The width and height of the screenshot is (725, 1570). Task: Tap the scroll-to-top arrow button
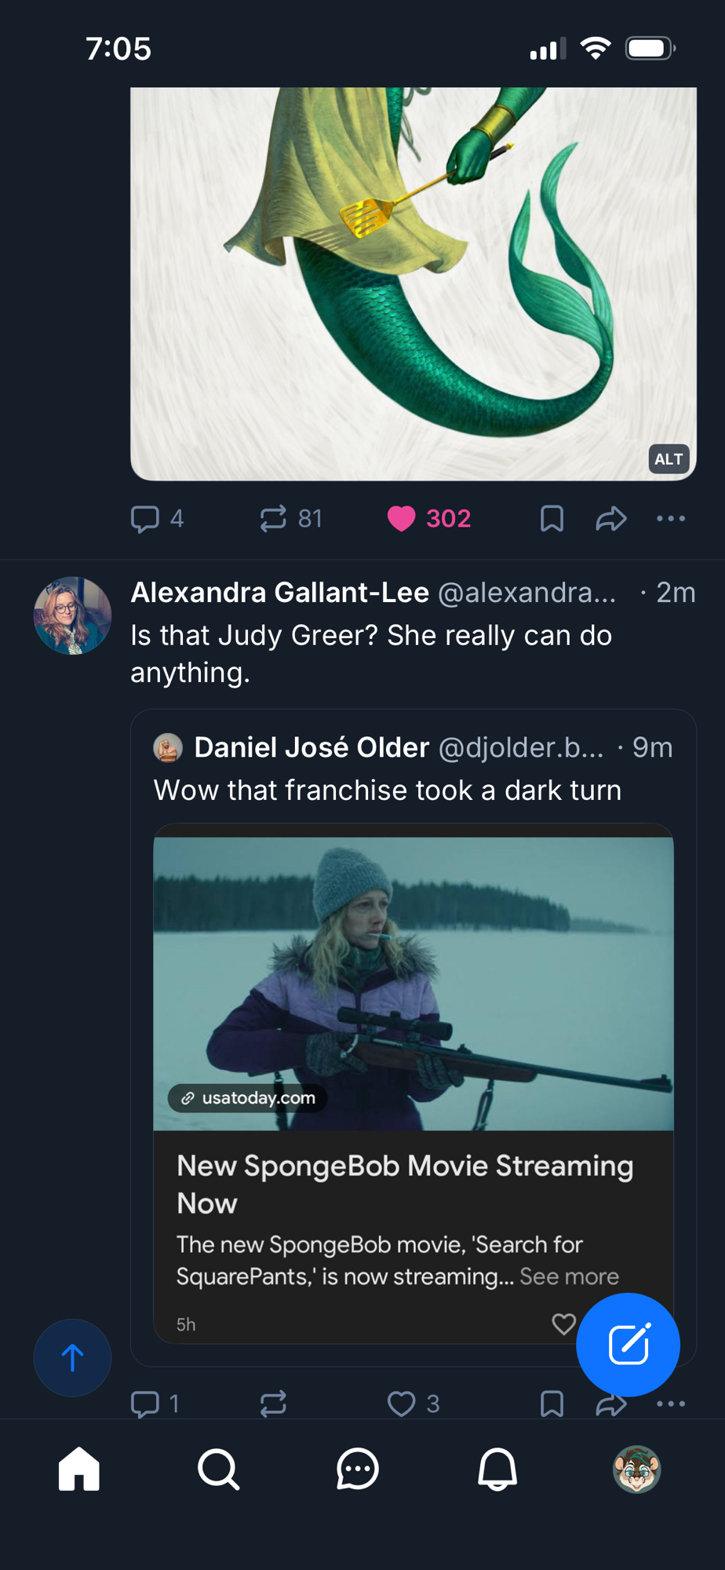(x=72, y=1357)
